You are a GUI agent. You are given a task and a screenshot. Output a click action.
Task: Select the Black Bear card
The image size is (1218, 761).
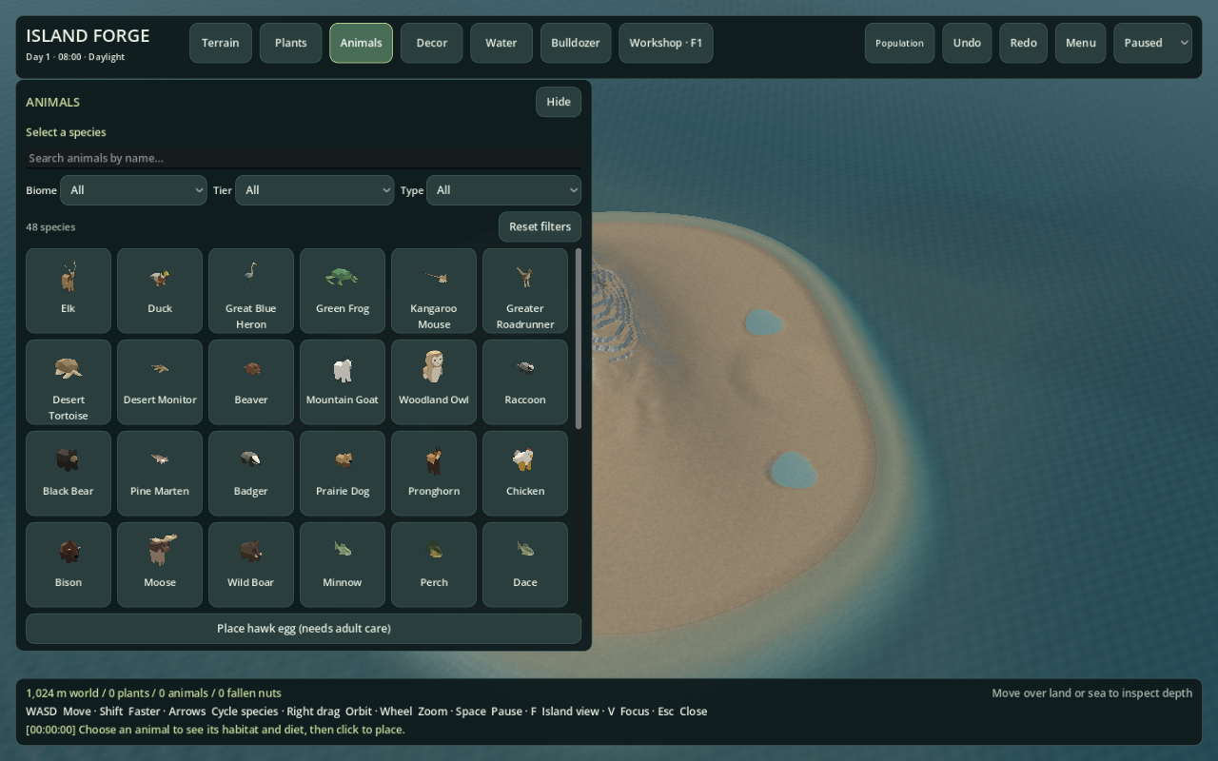click(69, 474)
